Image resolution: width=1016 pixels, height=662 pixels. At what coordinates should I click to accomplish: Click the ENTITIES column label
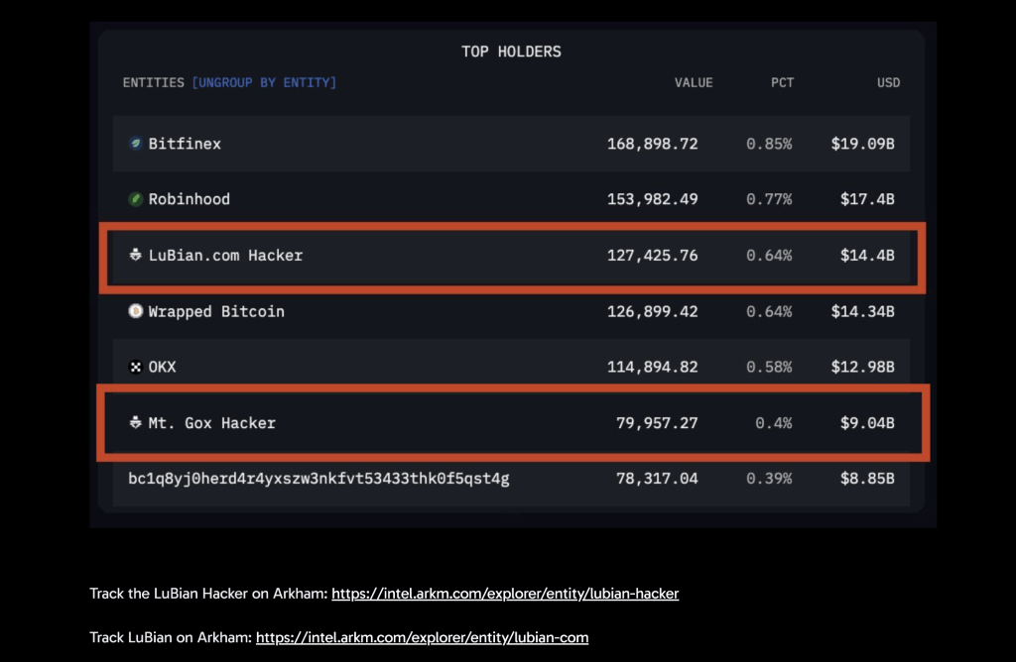[x=153, y=82]
